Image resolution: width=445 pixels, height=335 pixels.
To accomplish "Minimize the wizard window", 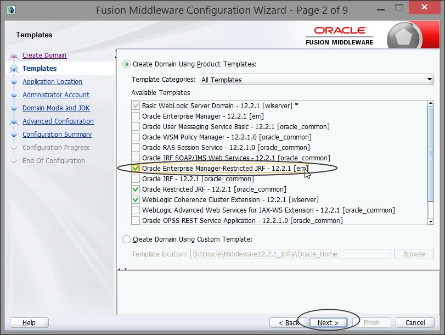I will (x=381, y=10).
